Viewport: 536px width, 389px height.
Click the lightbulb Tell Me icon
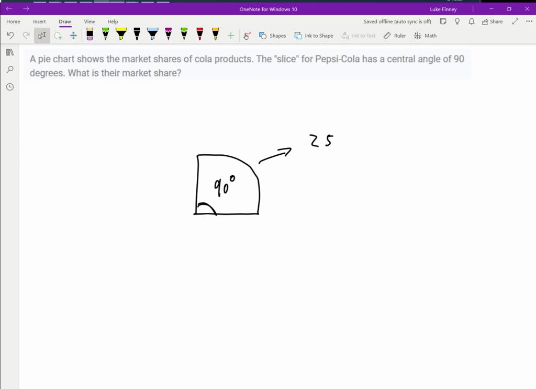pyautogui.click(x=457, y=21)
